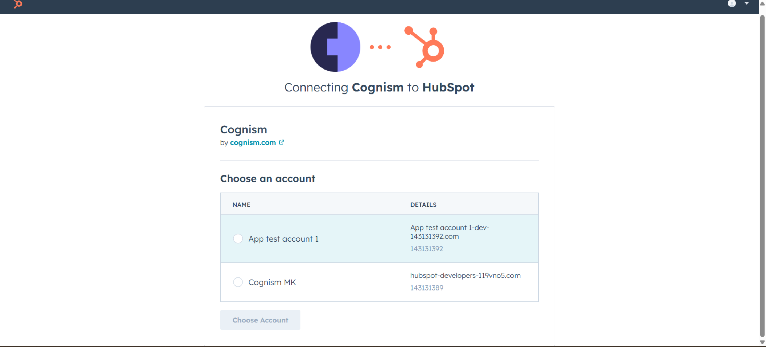Click the Cognism round logo

pos(335,47)
